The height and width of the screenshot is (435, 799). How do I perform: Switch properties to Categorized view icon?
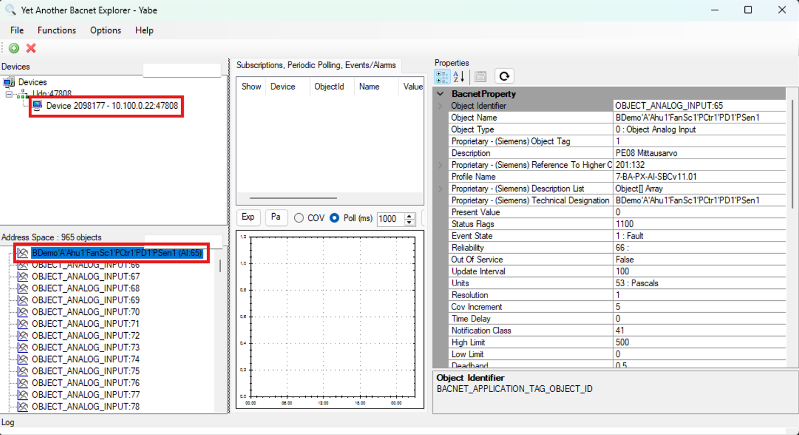(442, 76)
